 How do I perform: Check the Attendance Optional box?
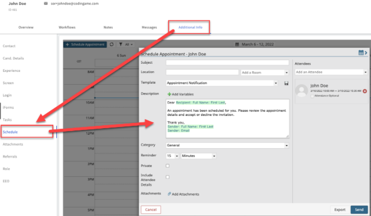pos(312,96)
